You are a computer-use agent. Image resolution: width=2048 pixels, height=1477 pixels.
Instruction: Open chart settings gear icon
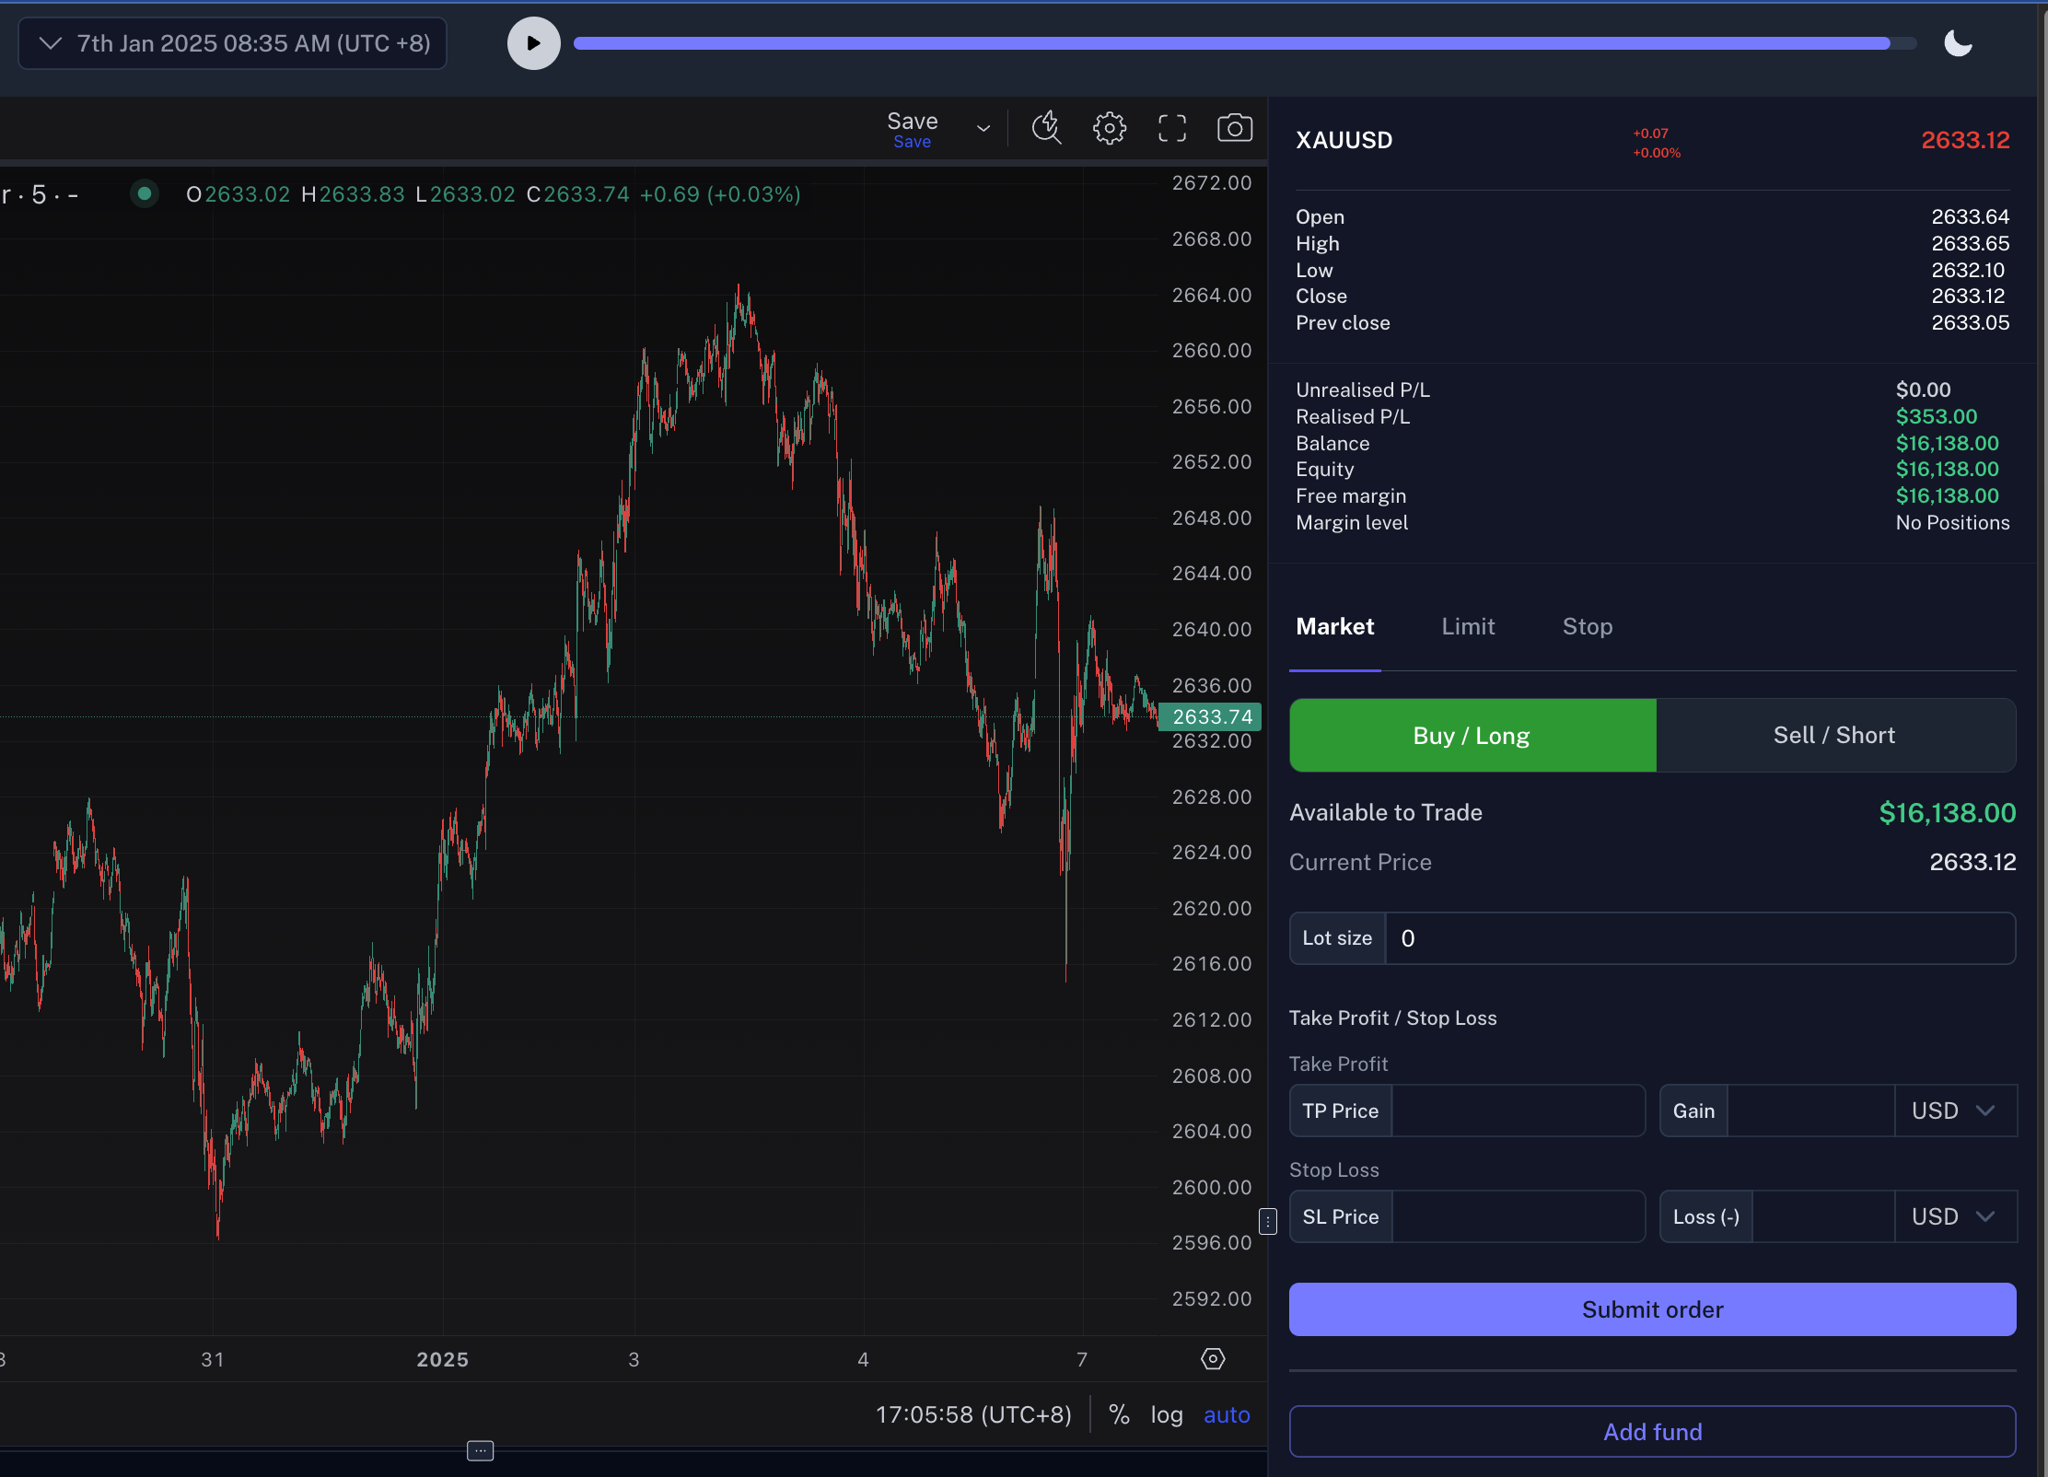coord(1109,128)
